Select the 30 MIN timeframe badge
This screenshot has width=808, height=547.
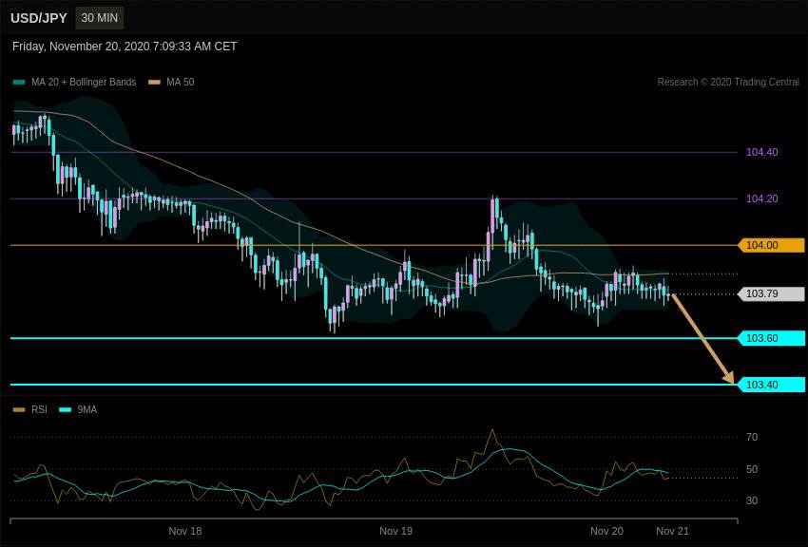pos(100,18)
